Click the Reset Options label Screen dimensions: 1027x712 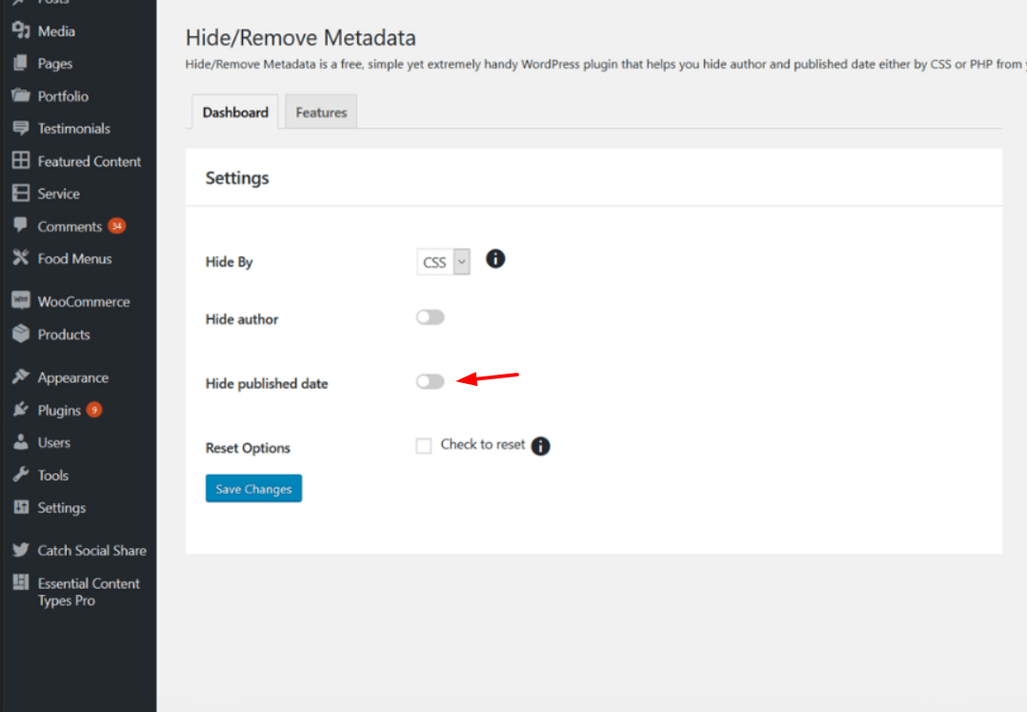click(x=248, y=448)
